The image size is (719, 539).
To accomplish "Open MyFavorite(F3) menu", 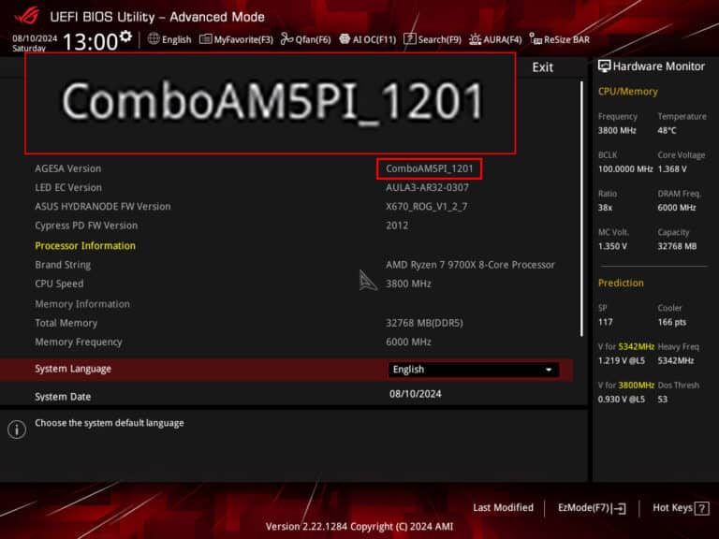I will (x=236, y=39).
